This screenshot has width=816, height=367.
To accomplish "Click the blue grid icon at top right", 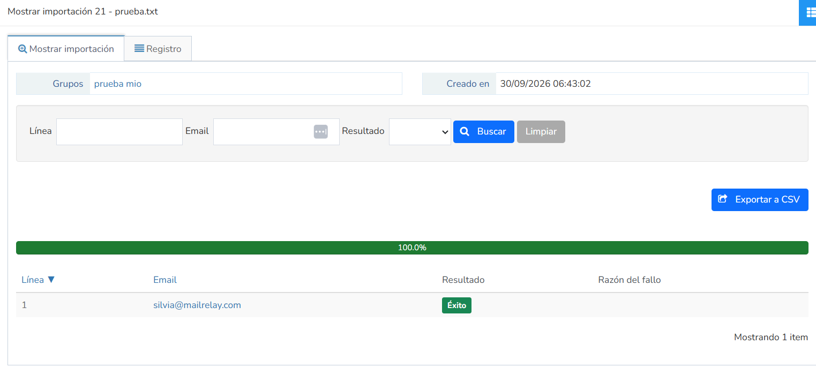I will click(808, 12).
